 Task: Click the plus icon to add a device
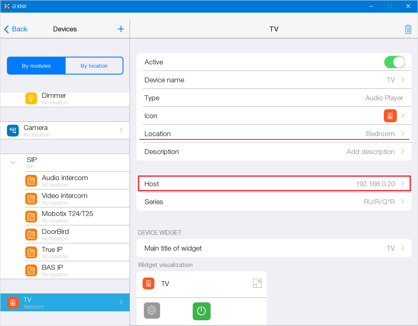tap(121, 29)
